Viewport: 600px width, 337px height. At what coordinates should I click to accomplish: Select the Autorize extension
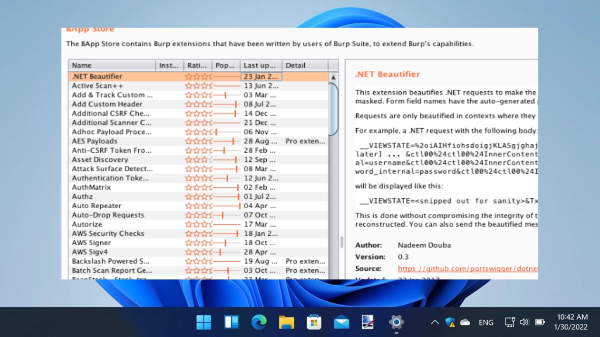pyautogui.click(x=198, y=224)
